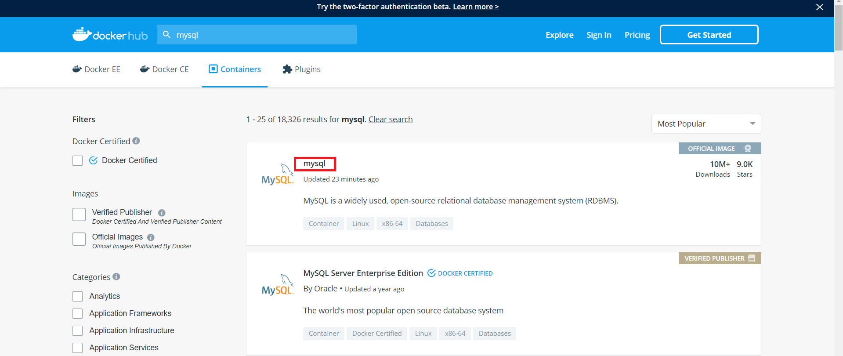Click the Containers square icon
This screenshot has height=356, width=843.
(213, 69)
